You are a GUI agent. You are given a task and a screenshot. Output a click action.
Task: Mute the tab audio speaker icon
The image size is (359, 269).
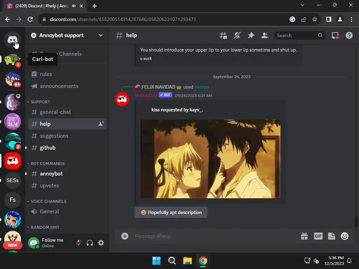coord(74,6)
